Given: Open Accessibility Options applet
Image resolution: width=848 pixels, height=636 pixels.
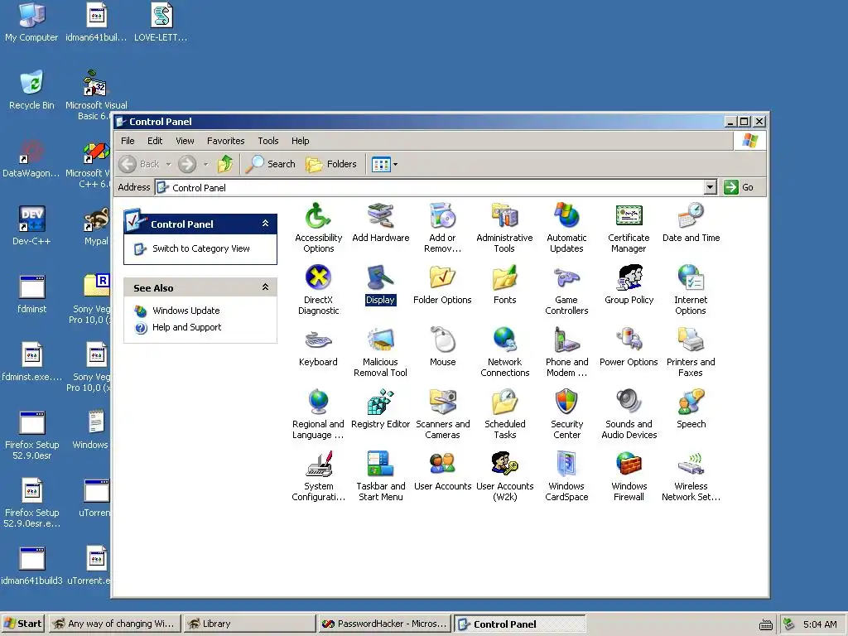Looking at the screenshot, I should click(x=318, y=216).
